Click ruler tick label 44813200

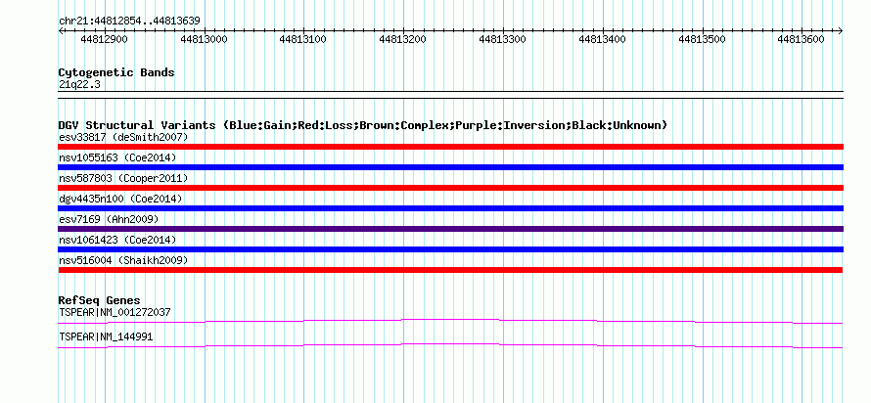(402, 39)
